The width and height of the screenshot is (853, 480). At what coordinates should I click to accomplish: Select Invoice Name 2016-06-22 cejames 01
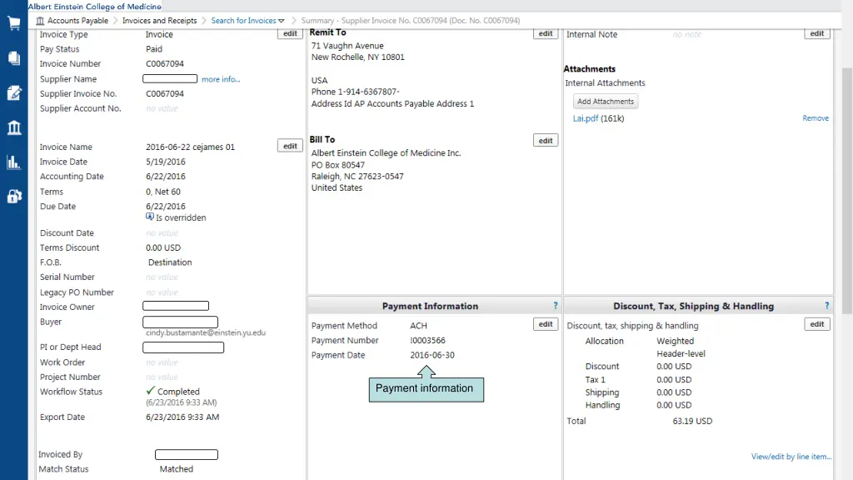point(191,147)
